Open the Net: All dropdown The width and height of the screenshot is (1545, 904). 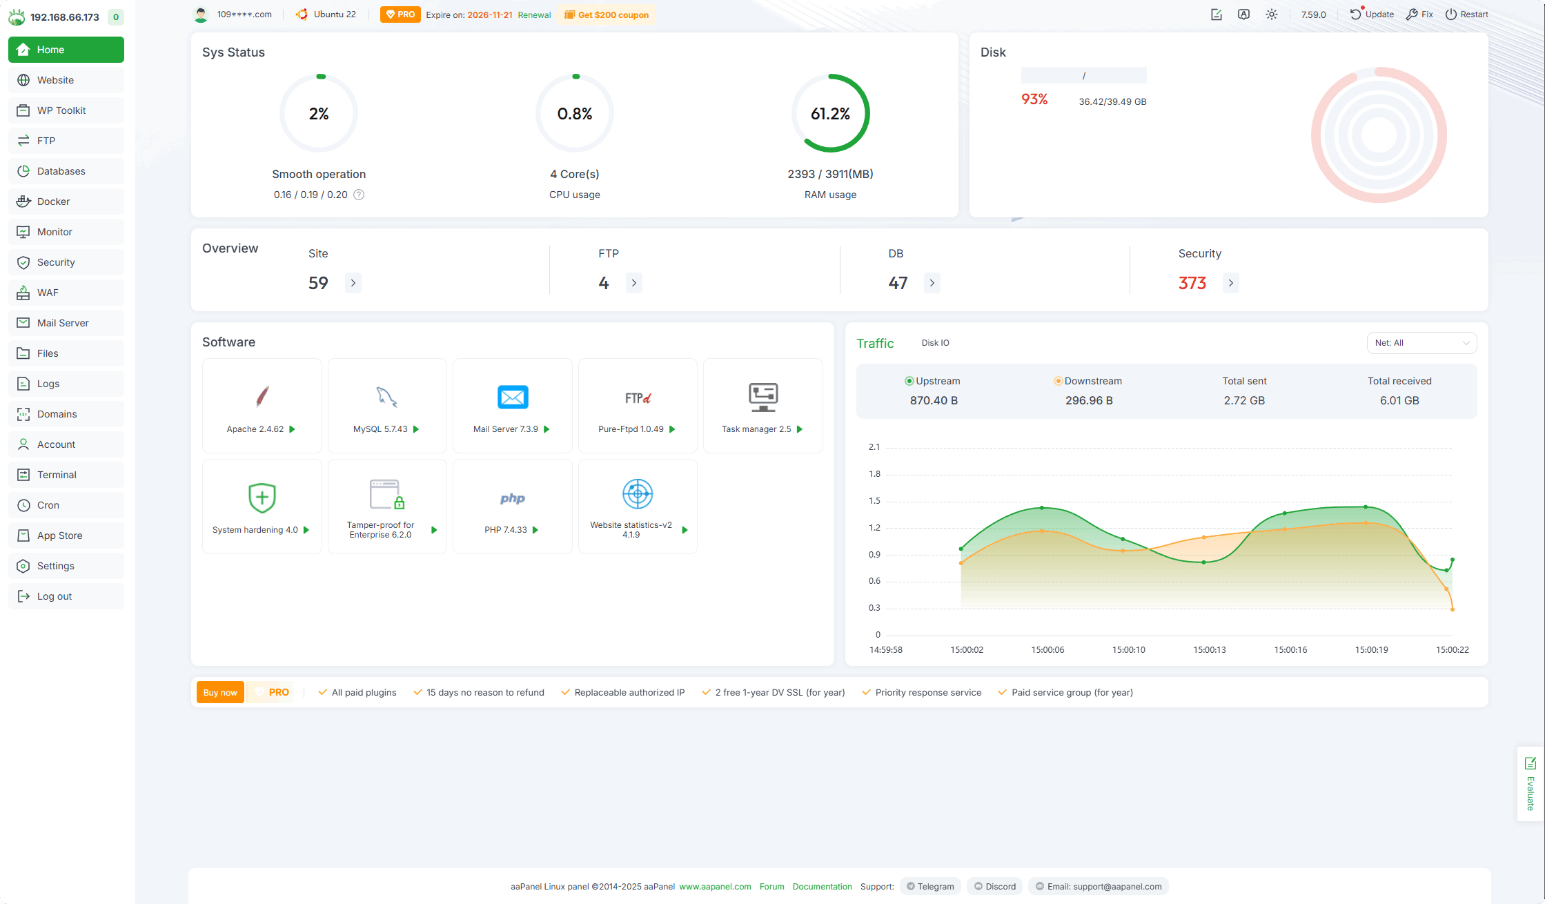[x=1421, y=343]
